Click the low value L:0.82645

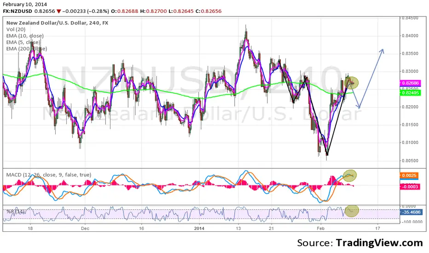click(x=181, y=11)
